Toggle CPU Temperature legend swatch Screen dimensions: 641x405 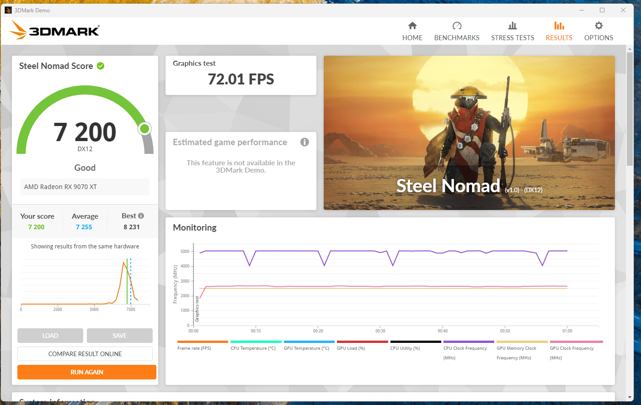(x=256, y=342)
